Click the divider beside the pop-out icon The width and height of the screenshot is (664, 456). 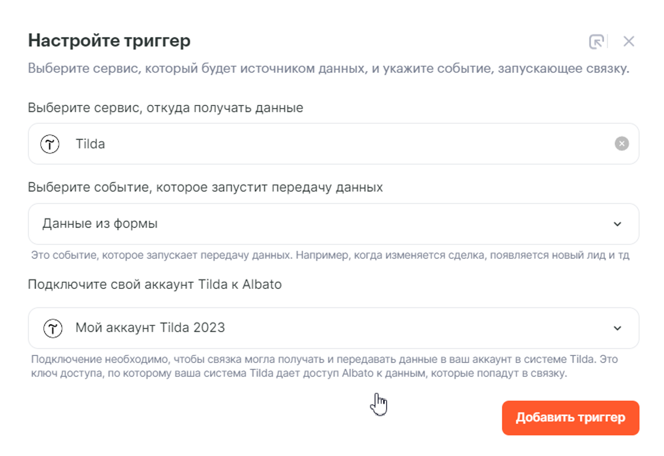click(x=608, y=41)
